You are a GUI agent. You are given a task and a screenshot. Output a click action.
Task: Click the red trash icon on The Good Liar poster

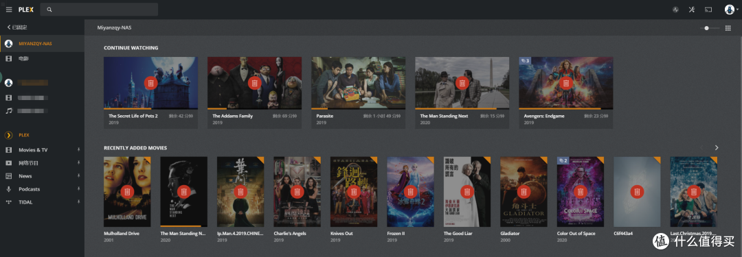pos(467,192)
